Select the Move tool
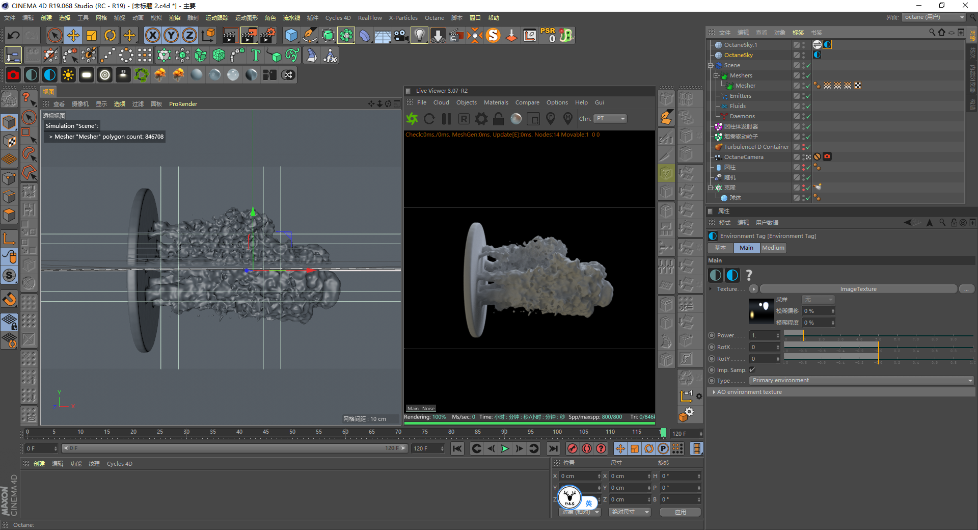This screenshot has height=530, width=978. tap(73, 35)
